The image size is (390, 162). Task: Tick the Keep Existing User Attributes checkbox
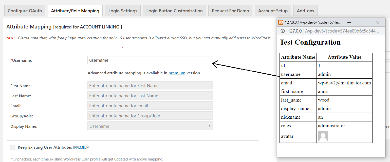(x=13, y=147)
